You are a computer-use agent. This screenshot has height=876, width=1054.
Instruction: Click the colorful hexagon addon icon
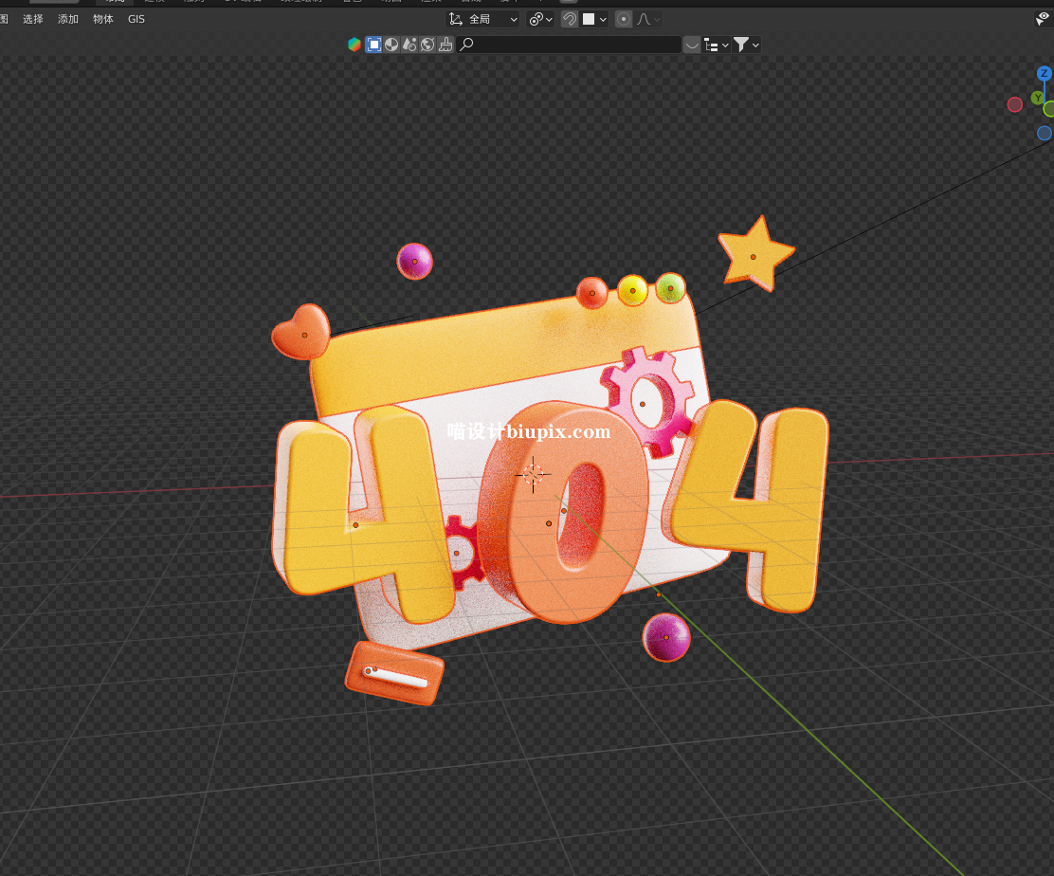[x=354, y=45]
